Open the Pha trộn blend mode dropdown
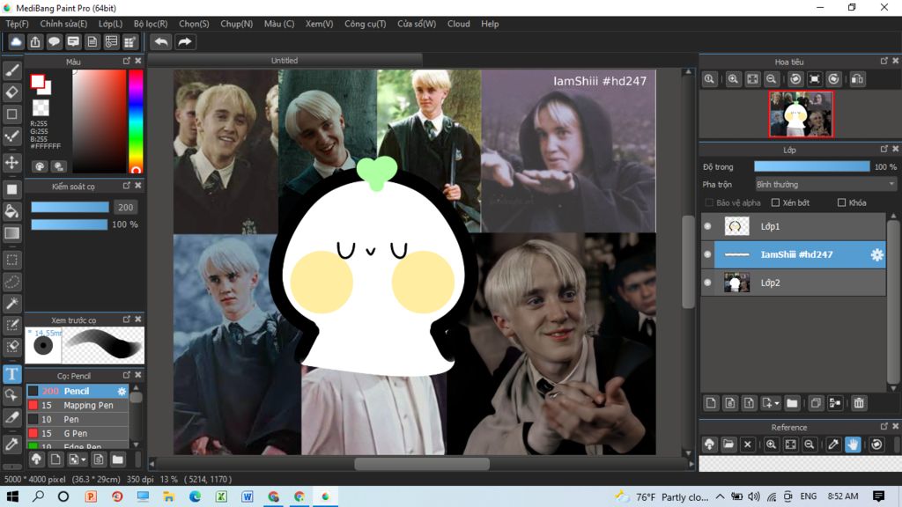The height and width of the screenshot is (507, 902). (825, 185)
